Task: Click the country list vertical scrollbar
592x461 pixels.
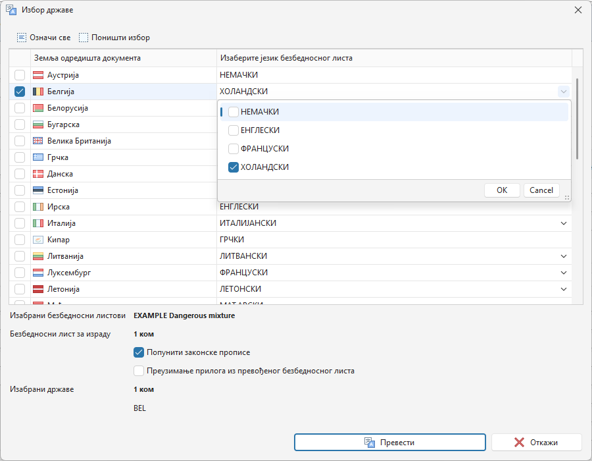Action: [x=578, y=119]
